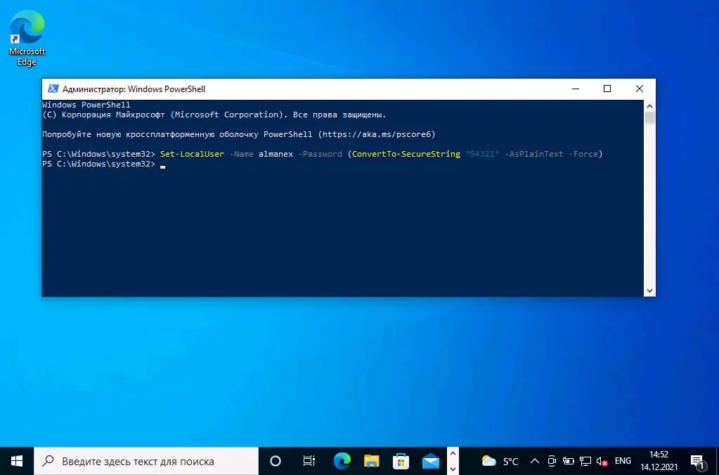Switch input language via ENG indicator

[623, 461]
